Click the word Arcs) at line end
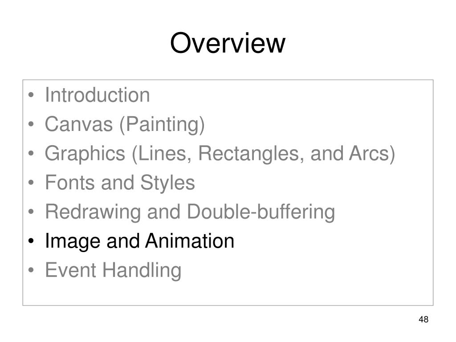The width and height of the screenshot is (456, 342). click(372, 154)
